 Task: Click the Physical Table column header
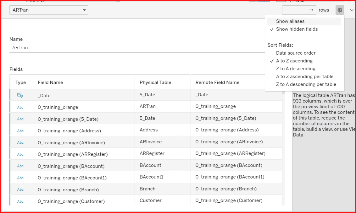click(155, 83)
